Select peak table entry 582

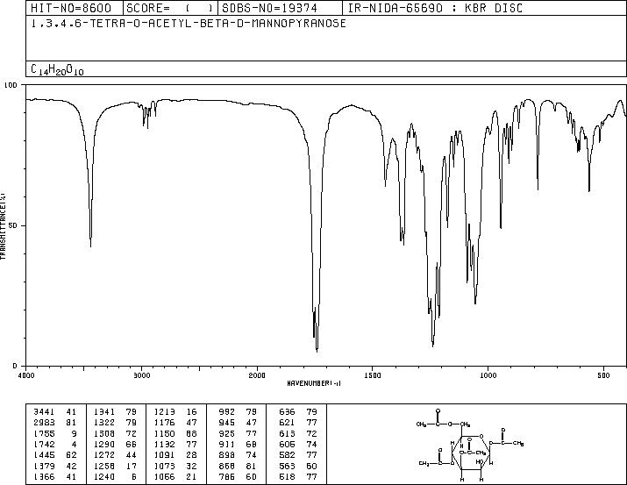(298, 455)
